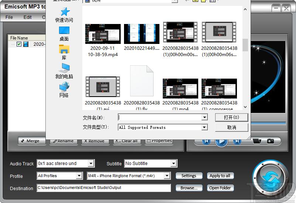Uncheck the 2020- file in the file list
Screen dimensions: 296x203
[x=19, y=44]
